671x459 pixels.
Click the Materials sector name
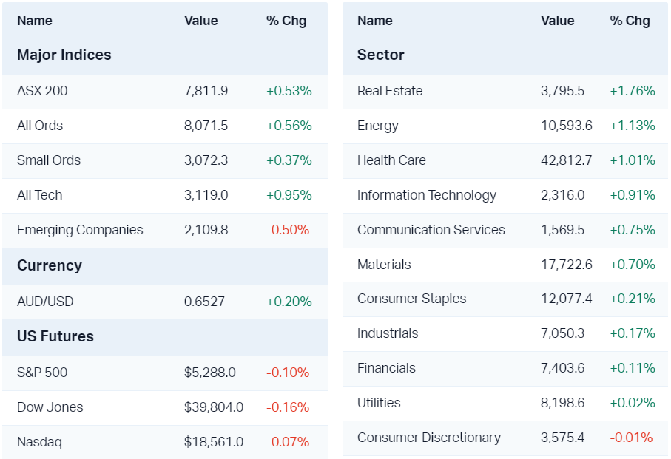pos(384,265)
